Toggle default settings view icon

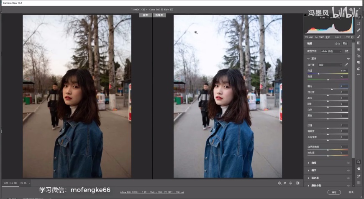[297, 183]
